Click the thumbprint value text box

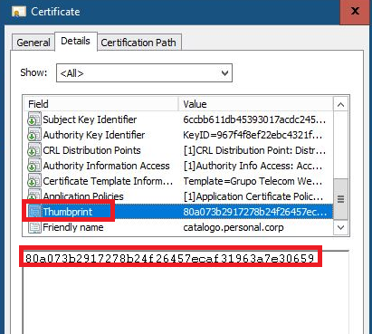(x=186, y=292)
